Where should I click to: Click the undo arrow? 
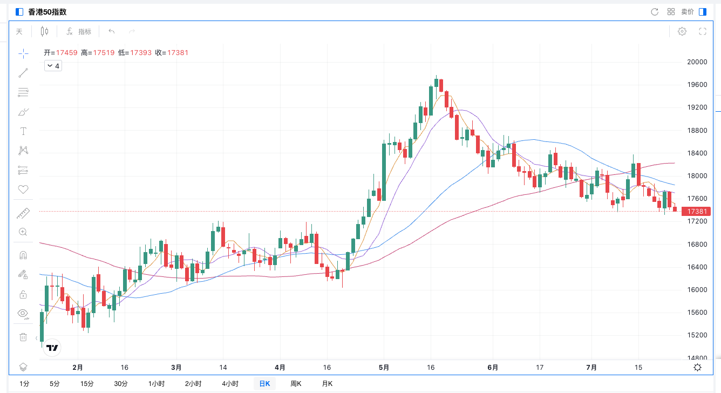(112, 31)
